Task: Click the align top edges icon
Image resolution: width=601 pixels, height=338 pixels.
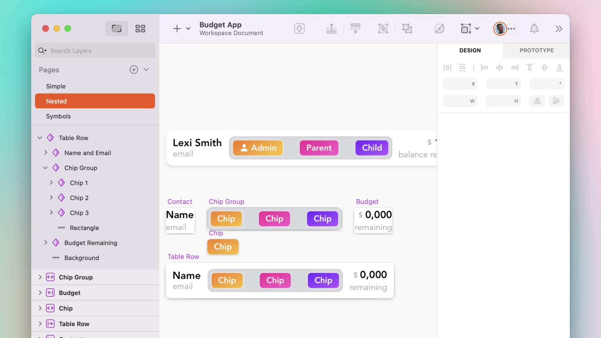Action: point(530,67)
